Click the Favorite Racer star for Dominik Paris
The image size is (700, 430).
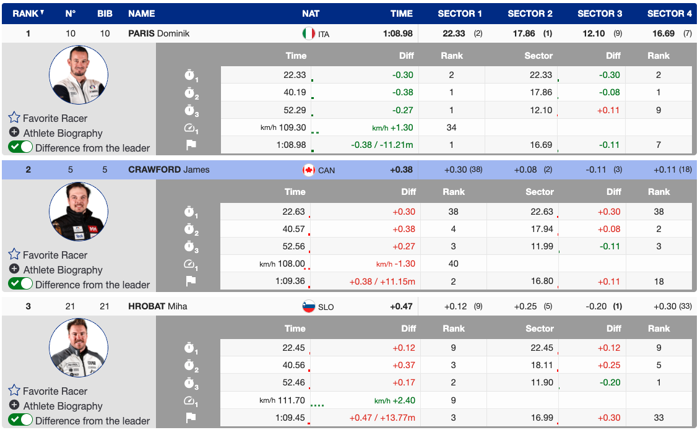click(x=14, y=118)
